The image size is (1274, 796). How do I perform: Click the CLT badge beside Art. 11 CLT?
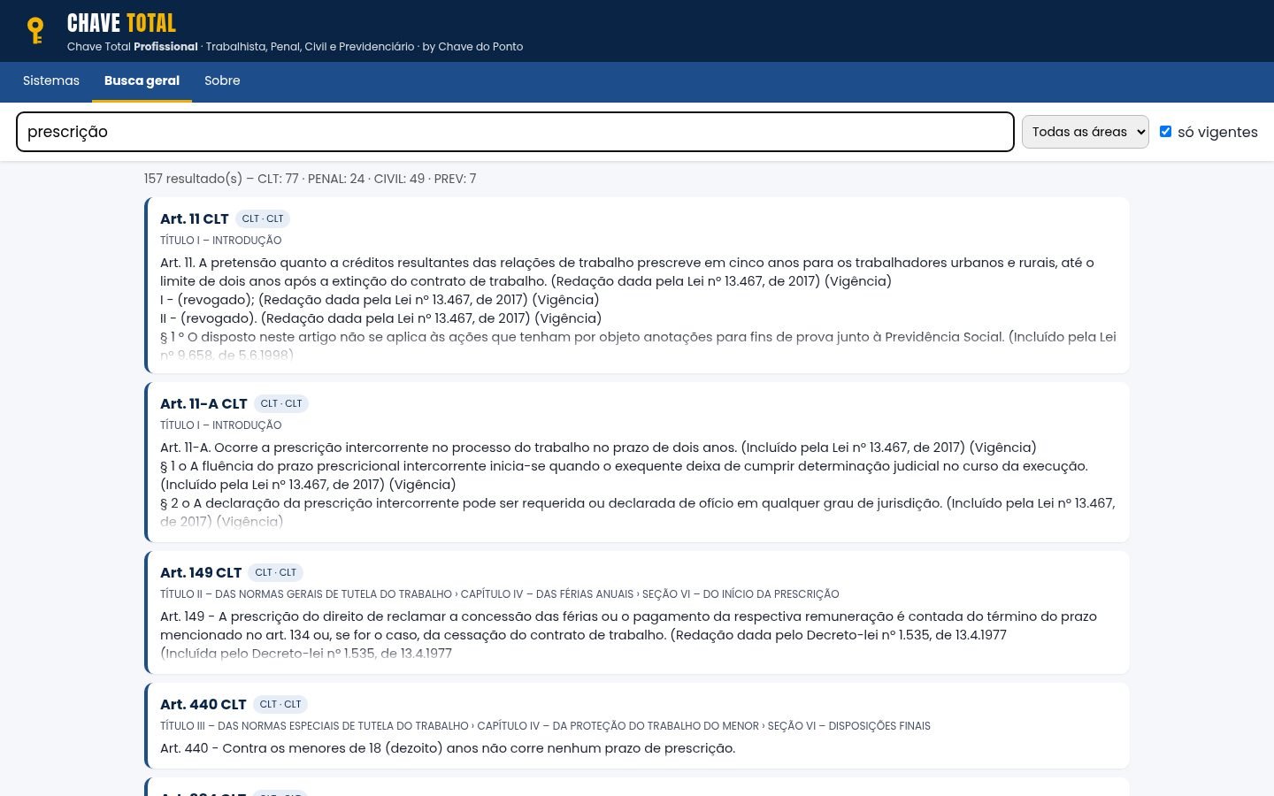(263, 218)
